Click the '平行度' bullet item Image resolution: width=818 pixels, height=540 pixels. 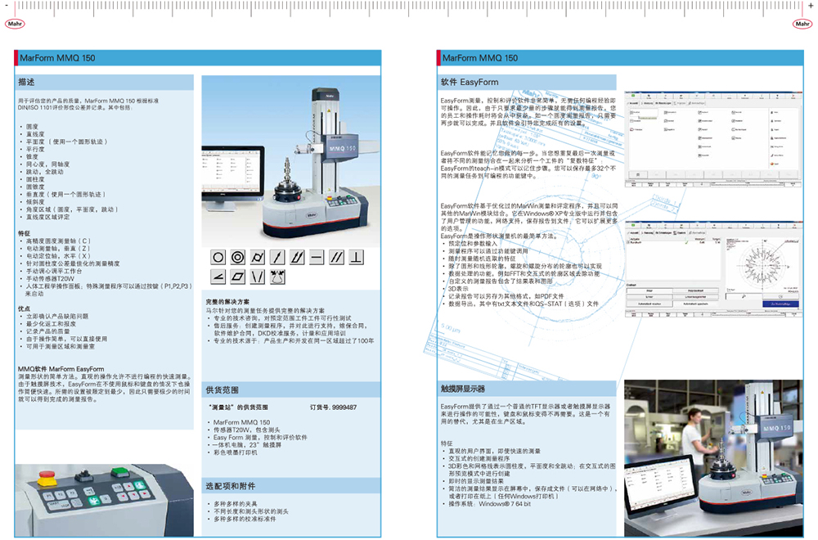point(35,149)
